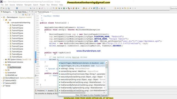Click the New Java Package icon
The height and width of the screenshot is (99, 177).
74,8
